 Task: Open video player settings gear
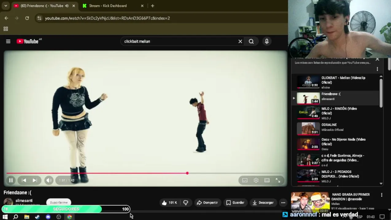pos(256,180)
